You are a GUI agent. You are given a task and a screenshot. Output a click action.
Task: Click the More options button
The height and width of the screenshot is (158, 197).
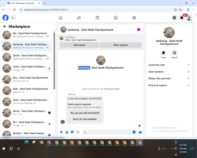click(x=121, y=45)
